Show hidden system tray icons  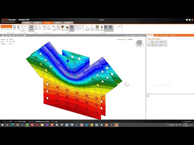(x=167, y=125)
